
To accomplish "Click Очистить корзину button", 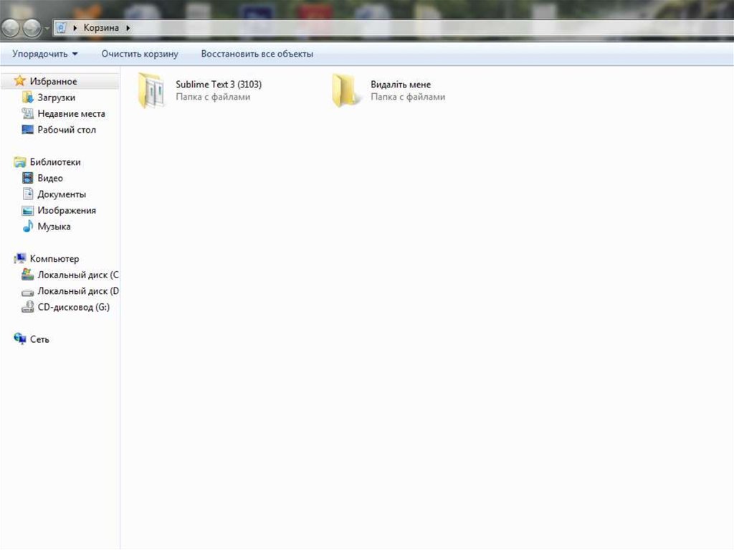I will (140, 54).
